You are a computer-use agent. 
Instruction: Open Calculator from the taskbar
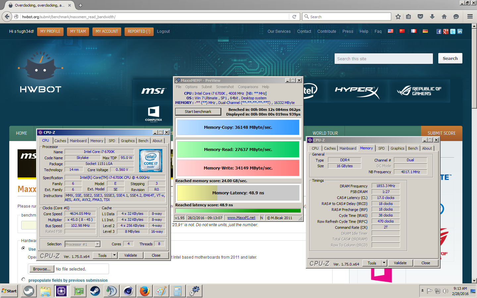(178, 291)
